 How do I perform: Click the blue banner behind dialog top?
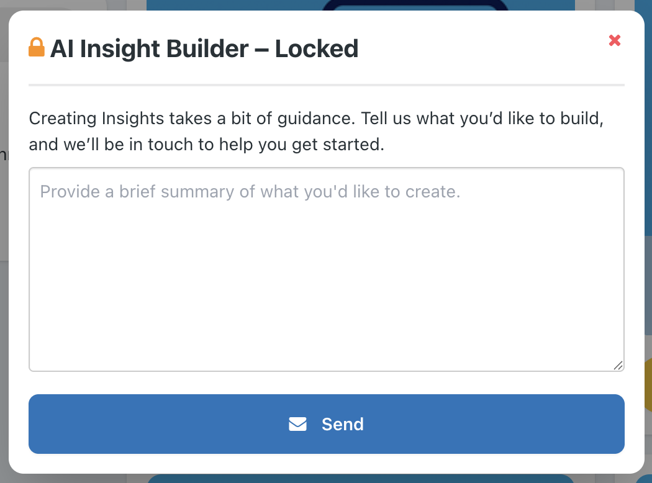[361, 5]
